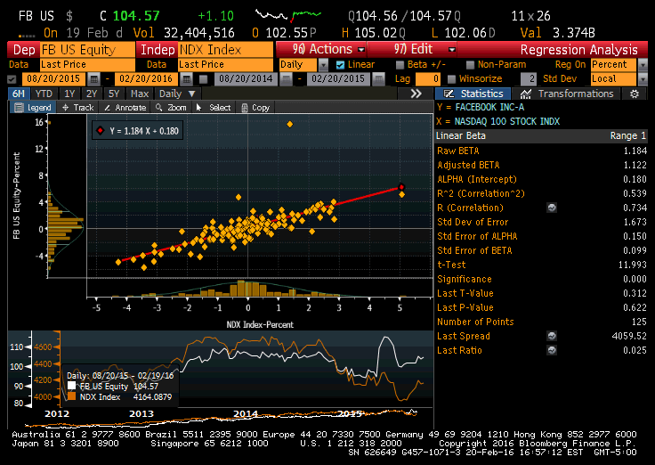
Task: Enable the Beta +/- checkbox
Action: [x=400, y=65]
